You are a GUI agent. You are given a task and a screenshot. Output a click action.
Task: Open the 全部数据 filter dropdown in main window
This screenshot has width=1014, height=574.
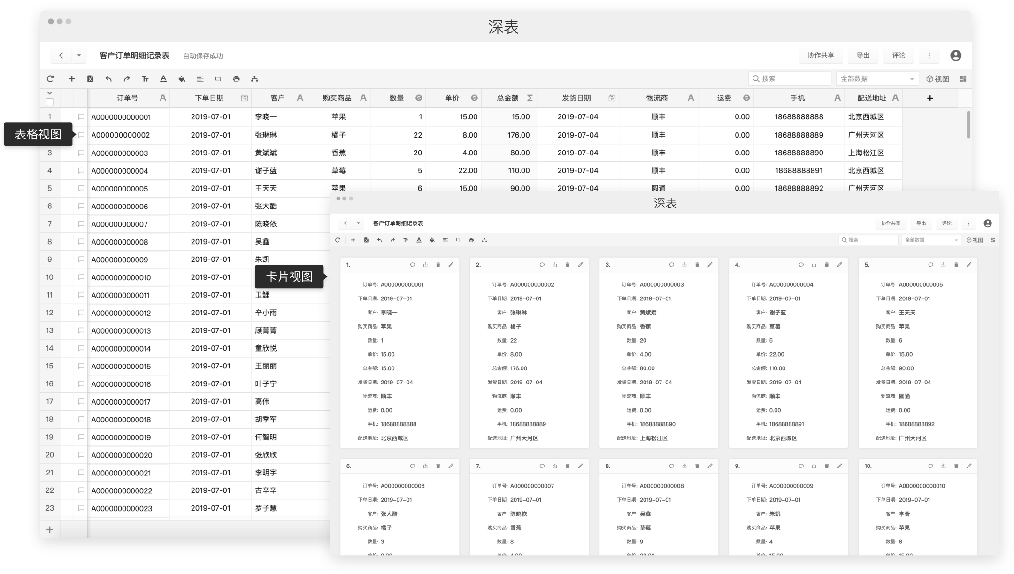(x=876, y=79)
